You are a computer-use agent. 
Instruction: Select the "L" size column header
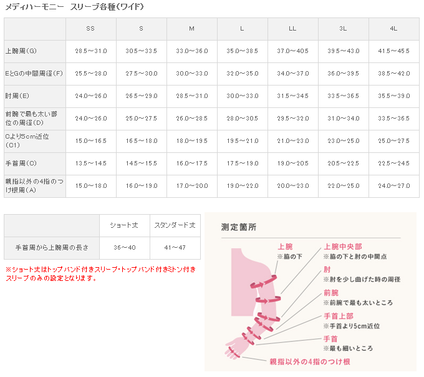[x=242, y=29]
